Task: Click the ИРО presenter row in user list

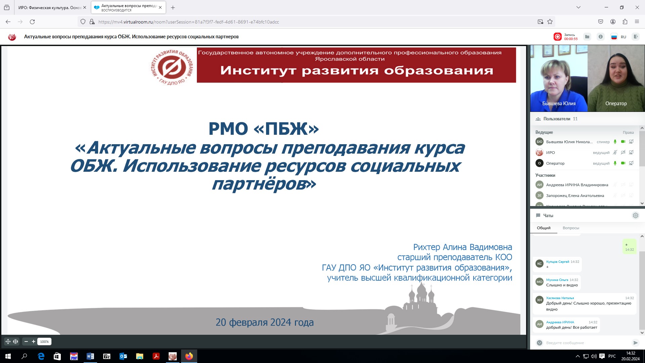Action: click(x=585, y=153)
